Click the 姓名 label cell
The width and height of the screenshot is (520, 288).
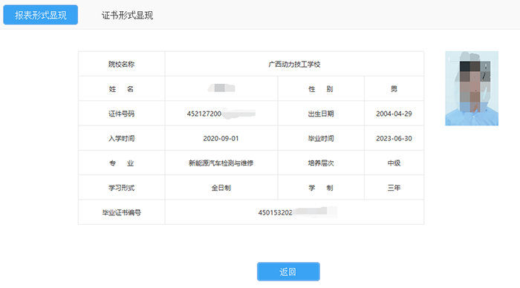pyautogui.click(x=121, y=89)
